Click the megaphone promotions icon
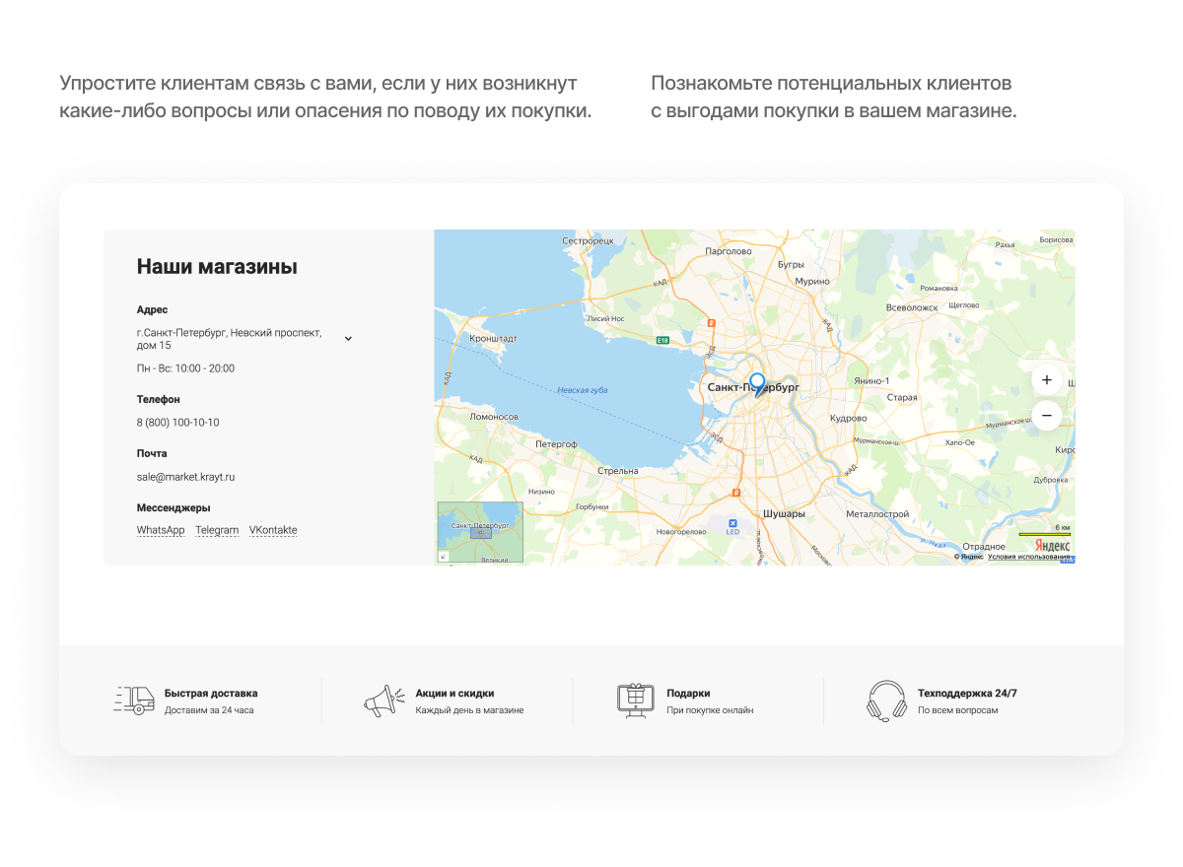Viewport: 1183px width, 867px height. (384, 700)
